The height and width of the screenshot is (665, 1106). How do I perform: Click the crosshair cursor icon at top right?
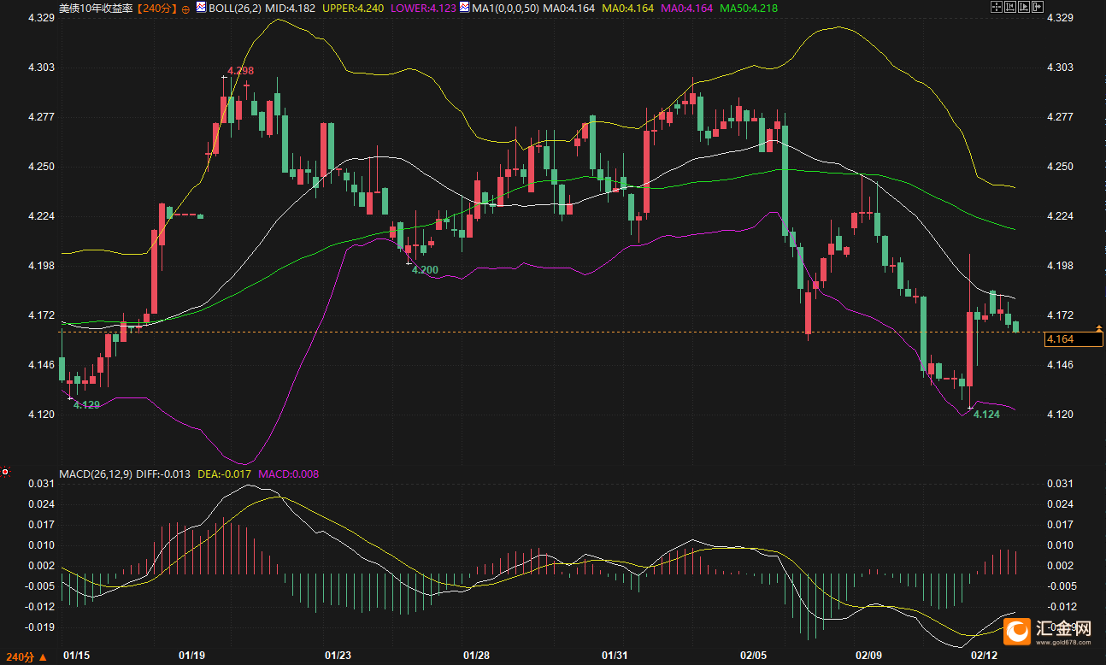(996, 7)
